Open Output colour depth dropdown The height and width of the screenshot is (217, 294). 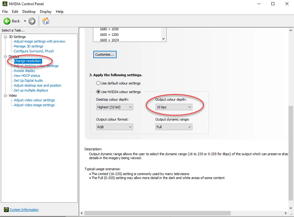174,107
